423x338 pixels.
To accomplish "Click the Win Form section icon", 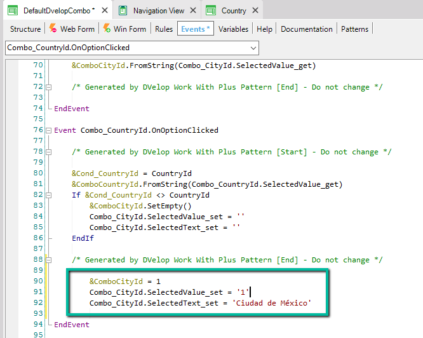I will point(107,28).
